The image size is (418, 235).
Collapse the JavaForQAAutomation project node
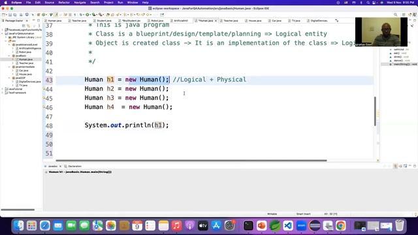click(3, 33)
